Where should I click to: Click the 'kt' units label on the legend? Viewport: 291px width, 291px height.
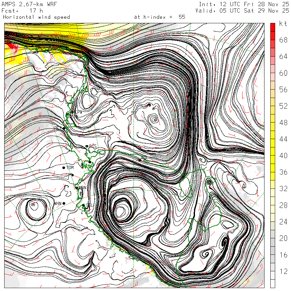coord(283,24)
